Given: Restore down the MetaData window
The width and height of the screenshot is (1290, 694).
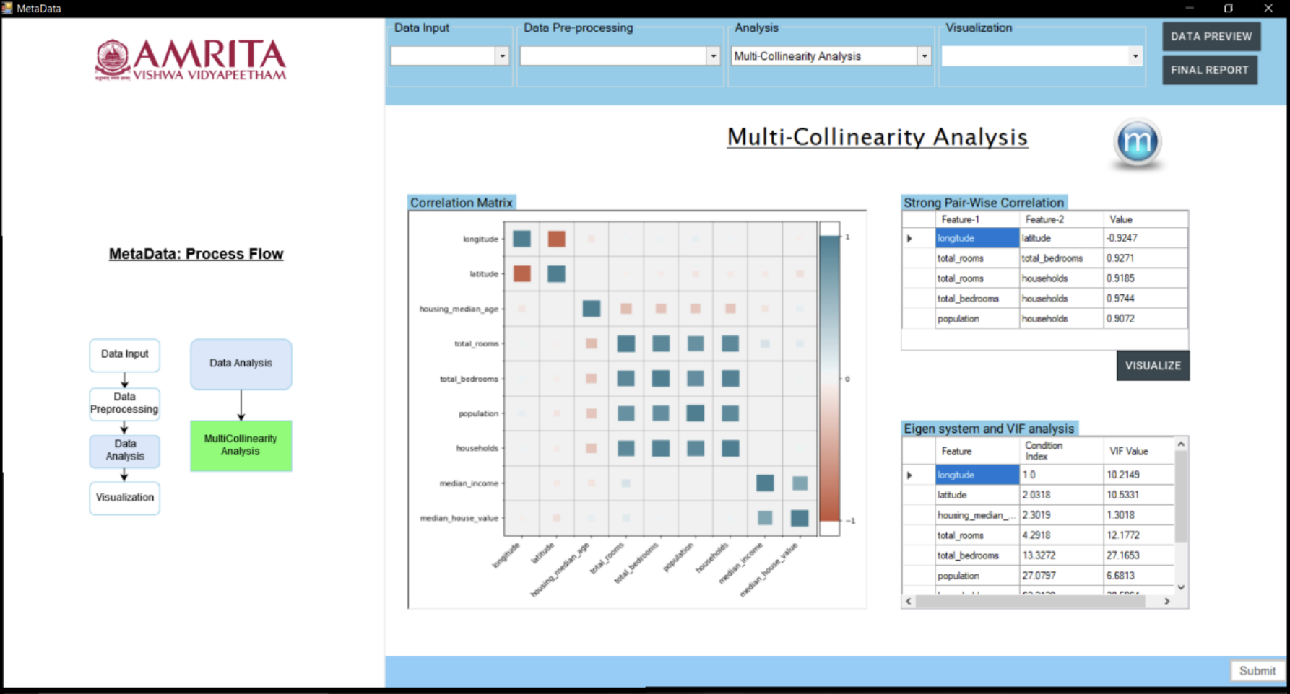Looking at the screenshot, I should point(1229,8).
